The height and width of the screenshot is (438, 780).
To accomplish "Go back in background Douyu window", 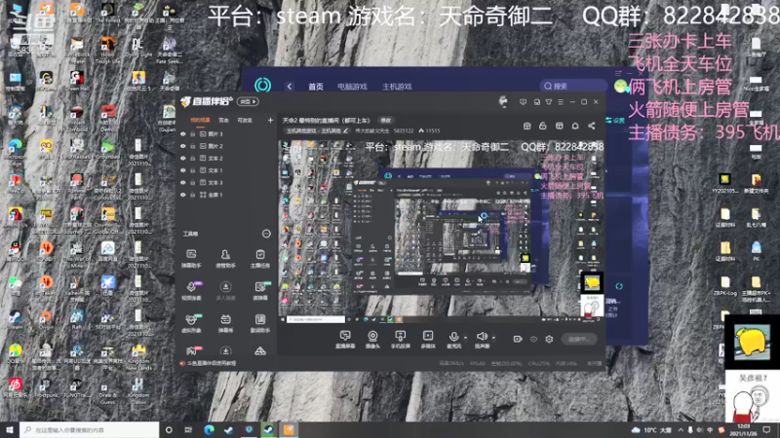I will coord(289,86).
